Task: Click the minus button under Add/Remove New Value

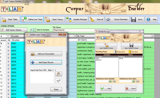Action: tap(137, 81)
